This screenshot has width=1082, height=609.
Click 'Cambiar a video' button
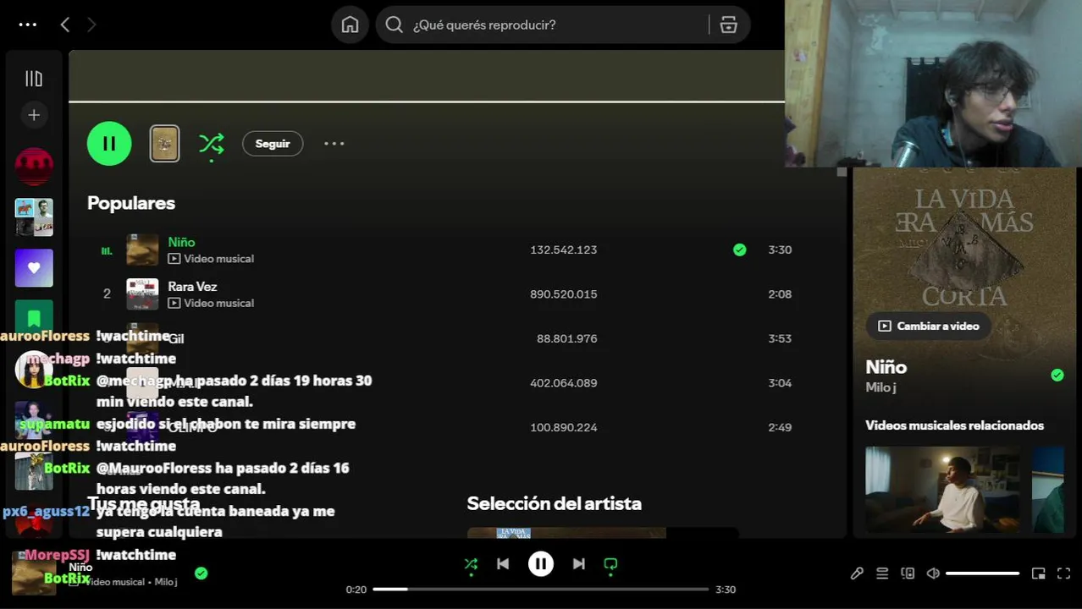click(929, 326)
